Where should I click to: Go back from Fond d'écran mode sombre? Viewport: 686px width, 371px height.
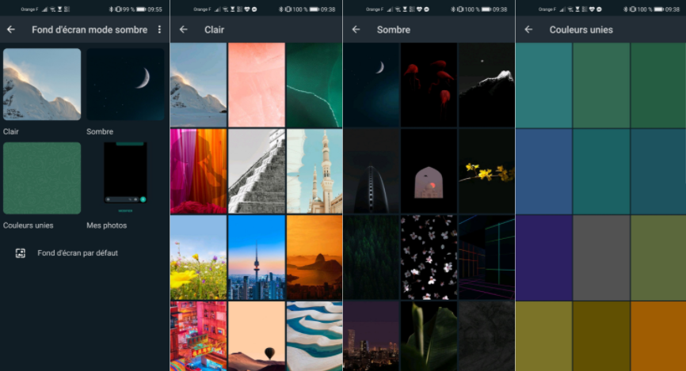(x=11, y=29)
